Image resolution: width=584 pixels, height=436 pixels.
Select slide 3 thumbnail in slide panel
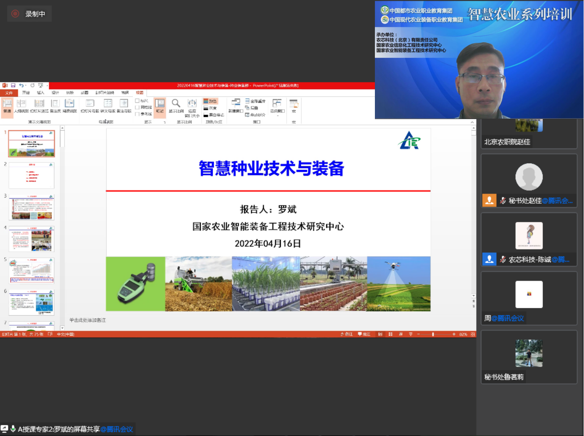[x=32, y=207]
